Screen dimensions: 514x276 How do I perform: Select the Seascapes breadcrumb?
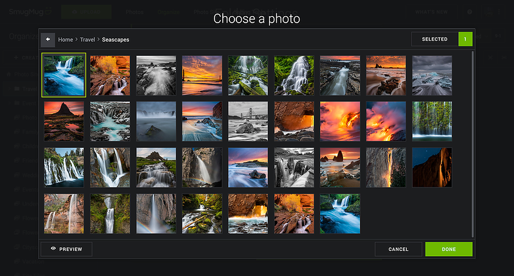pyautogui.click(x=116, y=40)
